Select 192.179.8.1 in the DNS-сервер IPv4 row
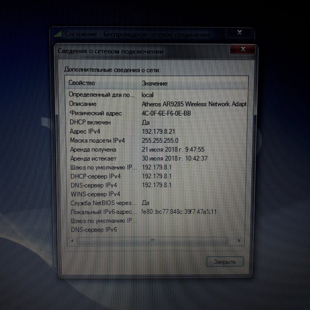Viewport: 310px width, 310px height. 157,185
